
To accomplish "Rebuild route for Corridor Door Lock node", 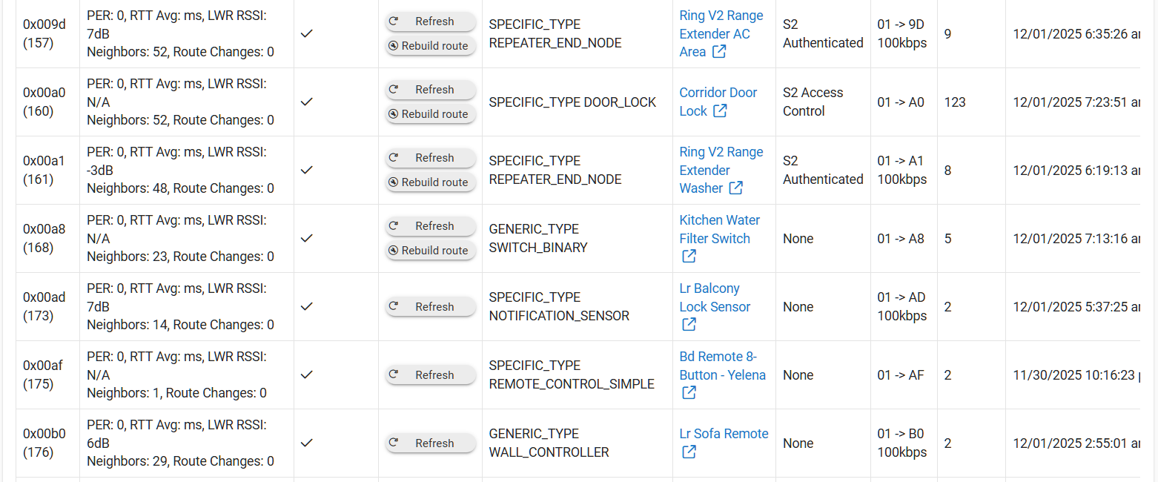I will 431,114.
